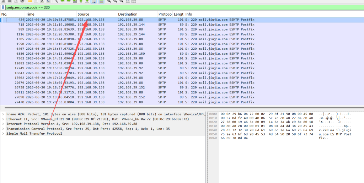Expand the Frame 424 tree node
The height and width of the screenshot is (183, 364).
click(x=3, y=114)
